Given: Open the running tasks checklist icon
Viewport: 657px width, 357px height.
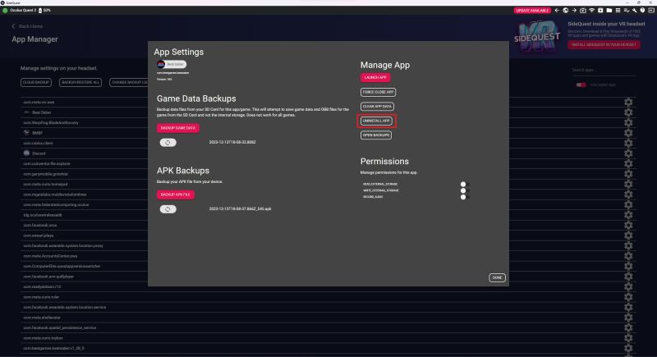Looking at the screenshot, I should click(x=627, y=11).
